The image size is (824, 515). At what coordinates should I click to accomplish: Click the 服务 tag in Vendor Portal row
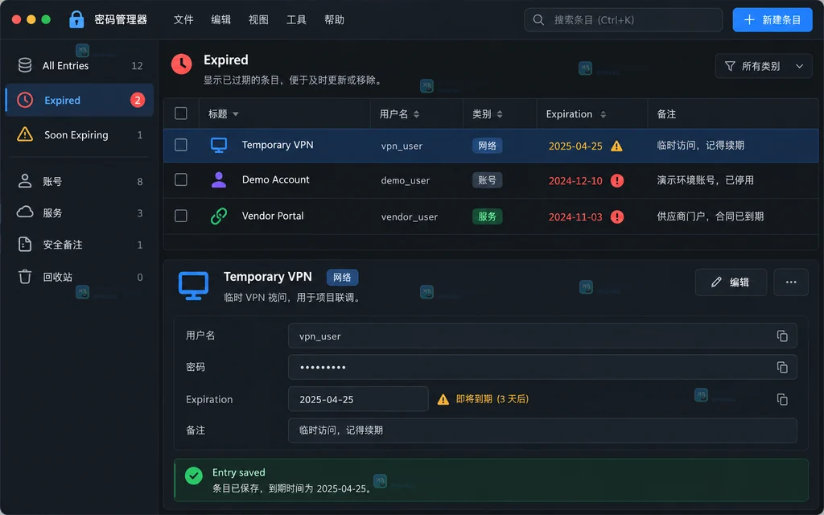(x=487, y=216)
